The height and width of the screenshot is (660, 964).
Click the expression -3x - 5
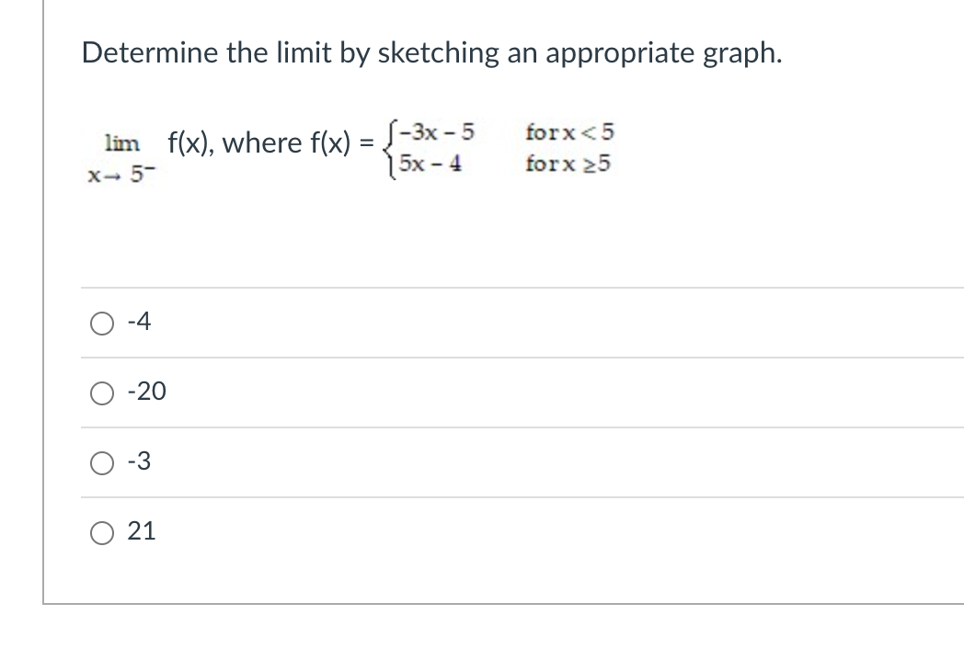436,132
